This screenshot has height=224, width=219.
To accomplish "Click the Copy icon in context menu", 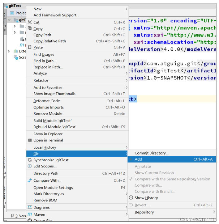I will (x=30, y=28).
